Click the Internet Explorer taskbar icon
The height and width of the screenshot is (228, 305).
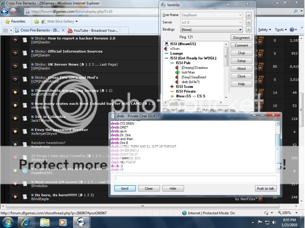(26, 222)
